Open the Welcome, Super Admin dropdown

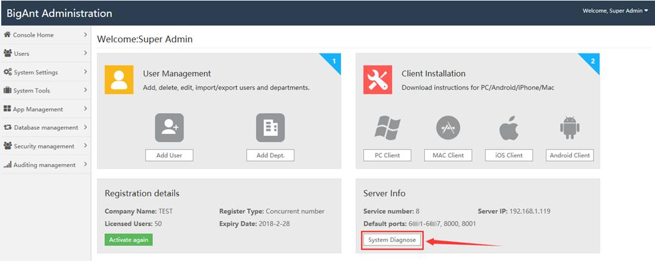[x=615, y=11]
